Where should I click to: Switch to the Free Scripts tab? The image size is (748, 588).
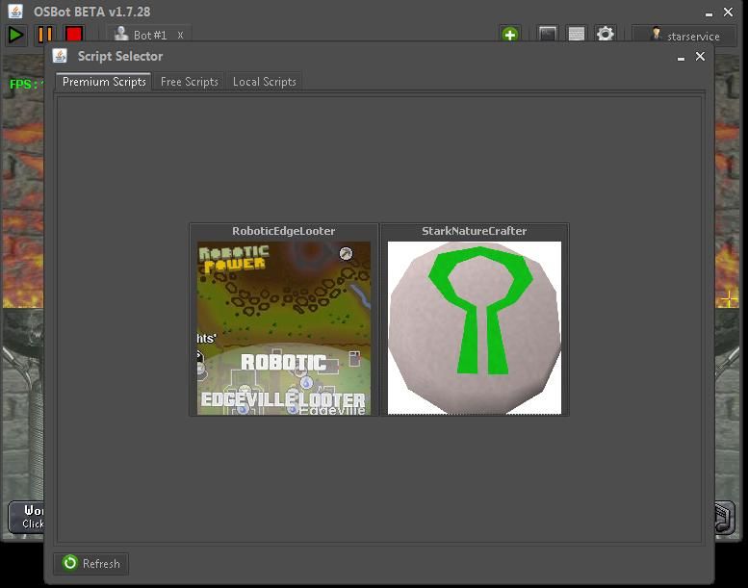(189, 82)
